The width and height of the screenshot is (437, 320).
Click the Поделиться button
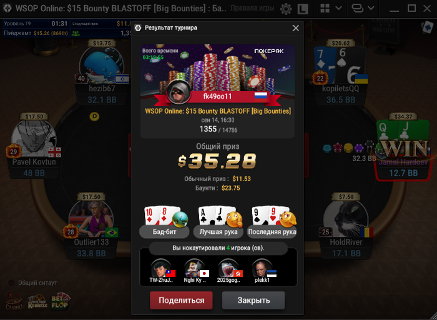181,300
